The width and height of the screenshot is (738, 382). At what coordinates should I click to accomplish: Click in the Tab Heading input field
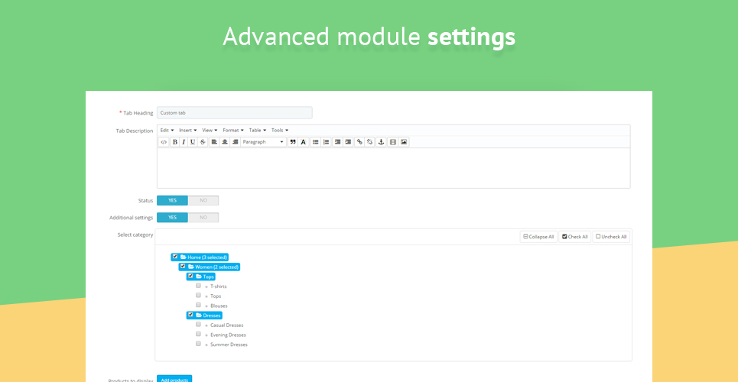[x=234, y=113]
